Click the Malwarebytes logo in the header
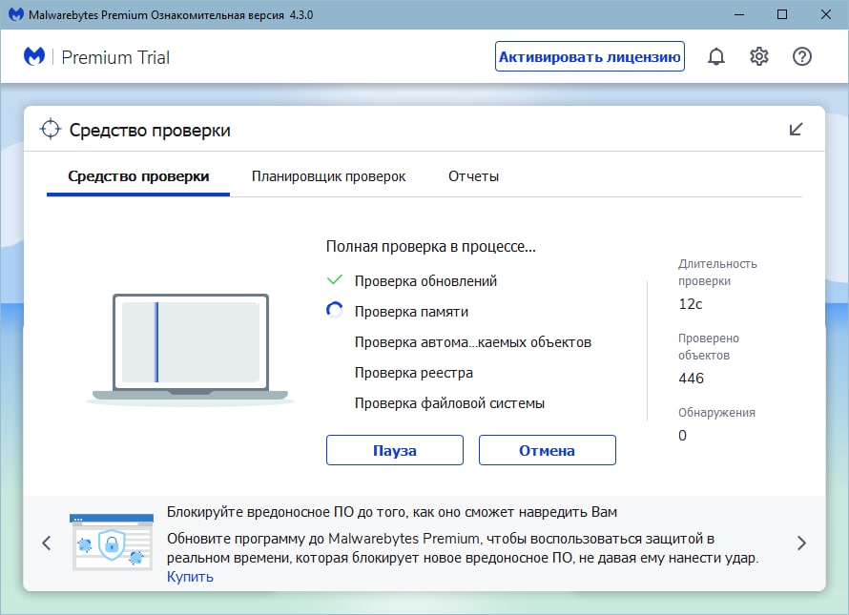Viewport: 849px width, 615px height. [34, 56]
